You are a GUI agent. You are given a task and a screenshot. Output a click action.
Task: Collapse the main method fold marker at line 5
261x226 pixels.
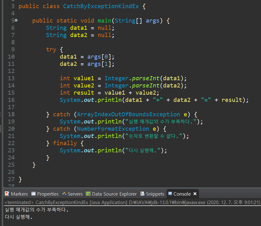click(x=16, y=20)
